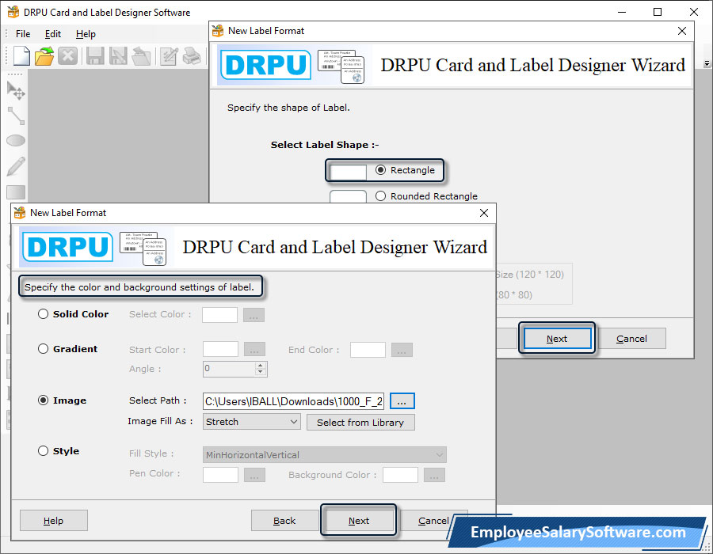The width and height of the screenshot is (713, 554).
Task: Click the Save As floppy-with-pencil icon
Action: (x=118, y=56)
